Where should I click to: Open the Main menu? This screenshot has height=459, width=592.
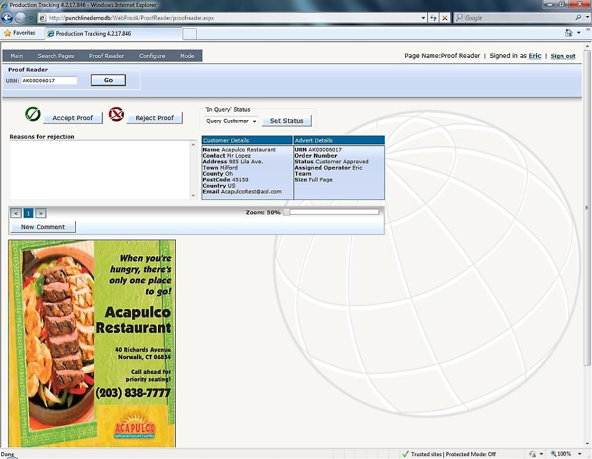click(17, 56)
